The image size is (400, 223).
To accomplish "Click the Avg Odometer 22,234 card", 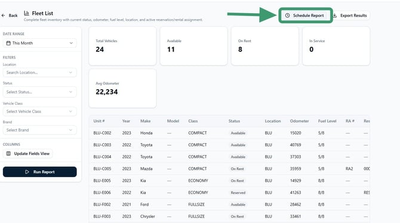I will point(122,88).
